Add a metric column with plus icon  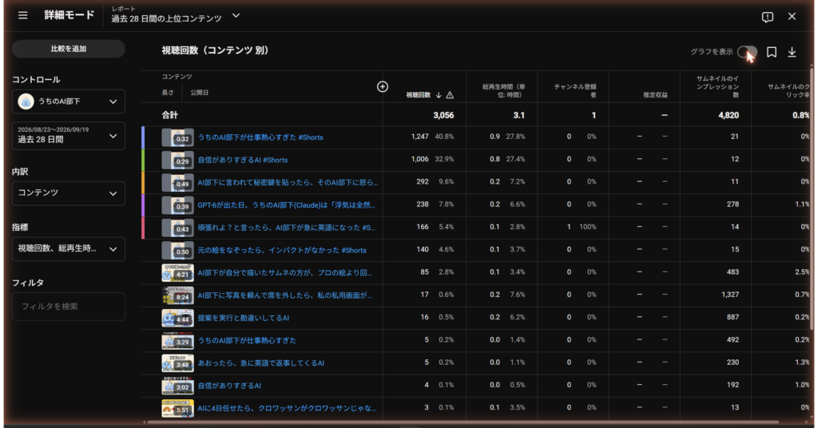tap(383, 86)
